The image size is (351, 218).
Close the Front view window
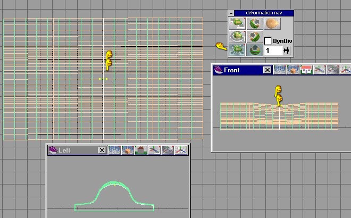[267, 70]
